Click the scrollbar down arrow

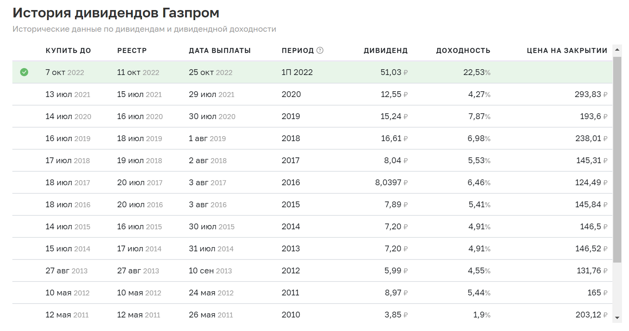pyautogui.click(x=617, y=318)
